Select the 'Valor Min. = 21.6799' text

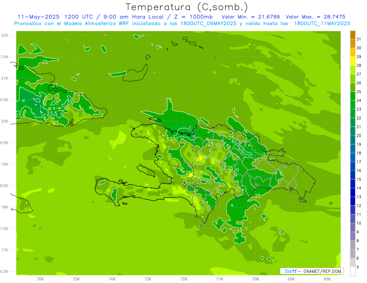250,17
